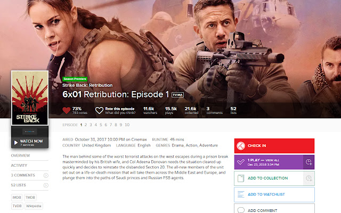Click the 3 comments stat

pos(214,110)
